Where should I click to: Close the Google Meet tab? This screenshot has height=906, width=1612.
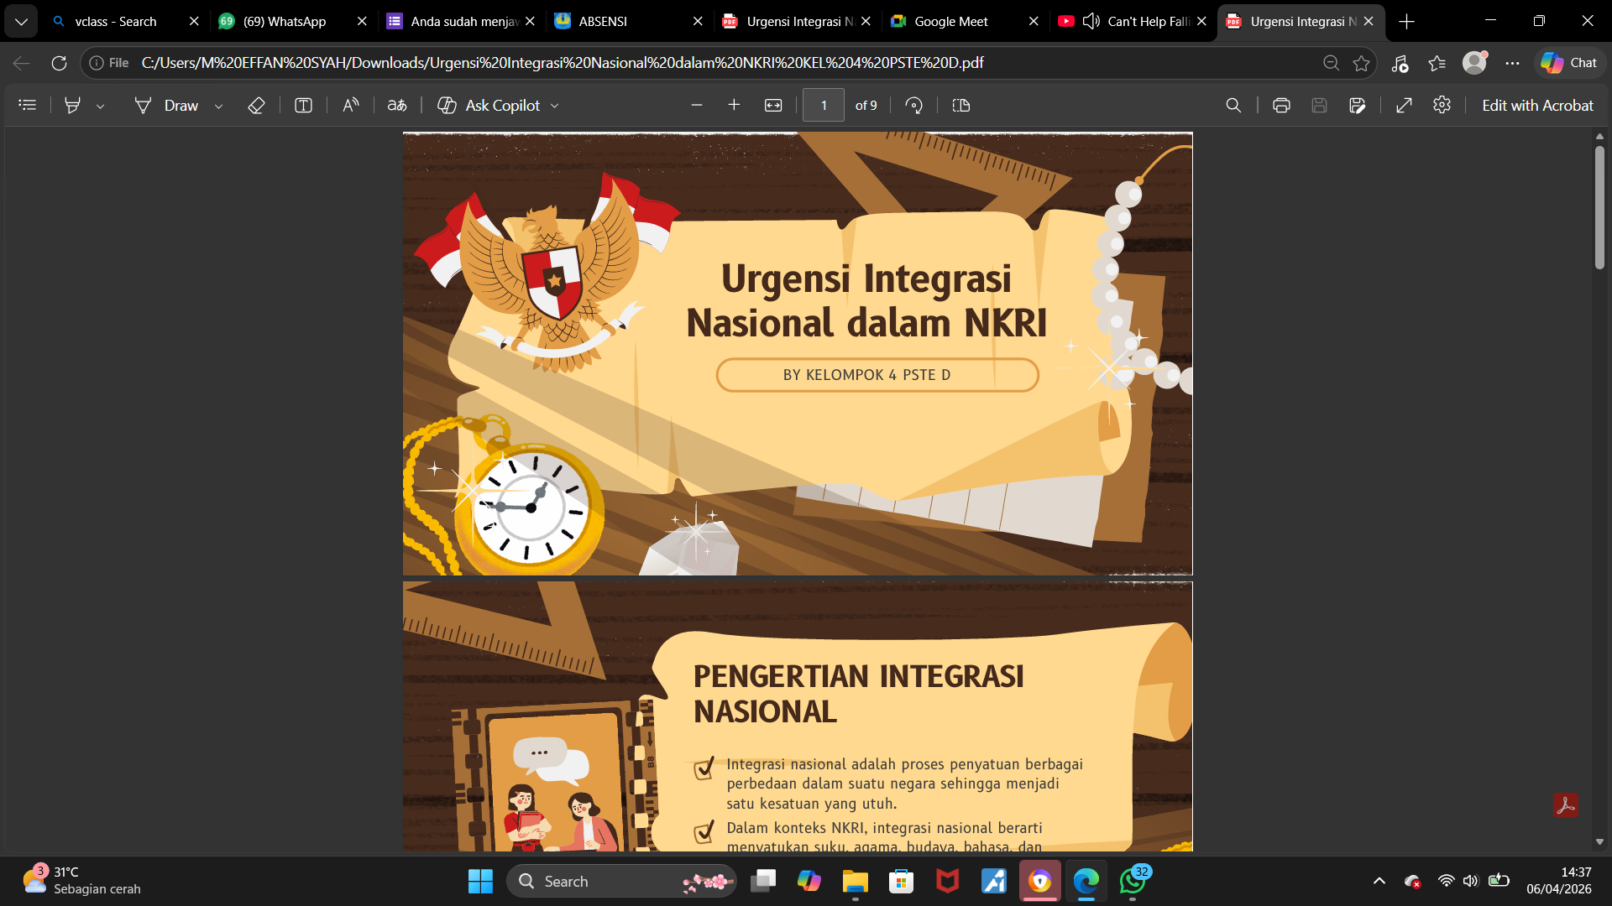point(1034,21)
